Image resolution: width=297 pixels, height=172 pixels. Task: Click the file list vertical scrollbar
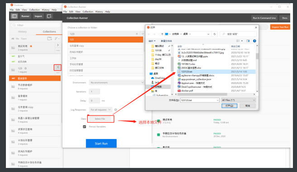tap(257, 56)
